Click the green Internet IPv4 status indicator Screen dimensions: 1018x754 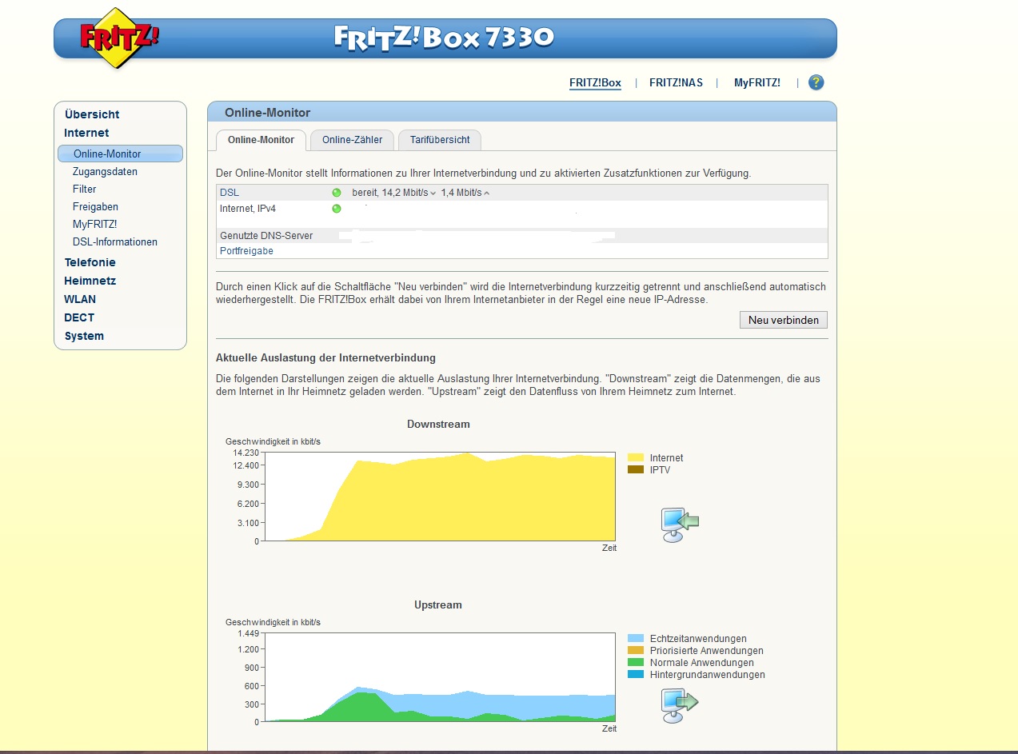337,209
